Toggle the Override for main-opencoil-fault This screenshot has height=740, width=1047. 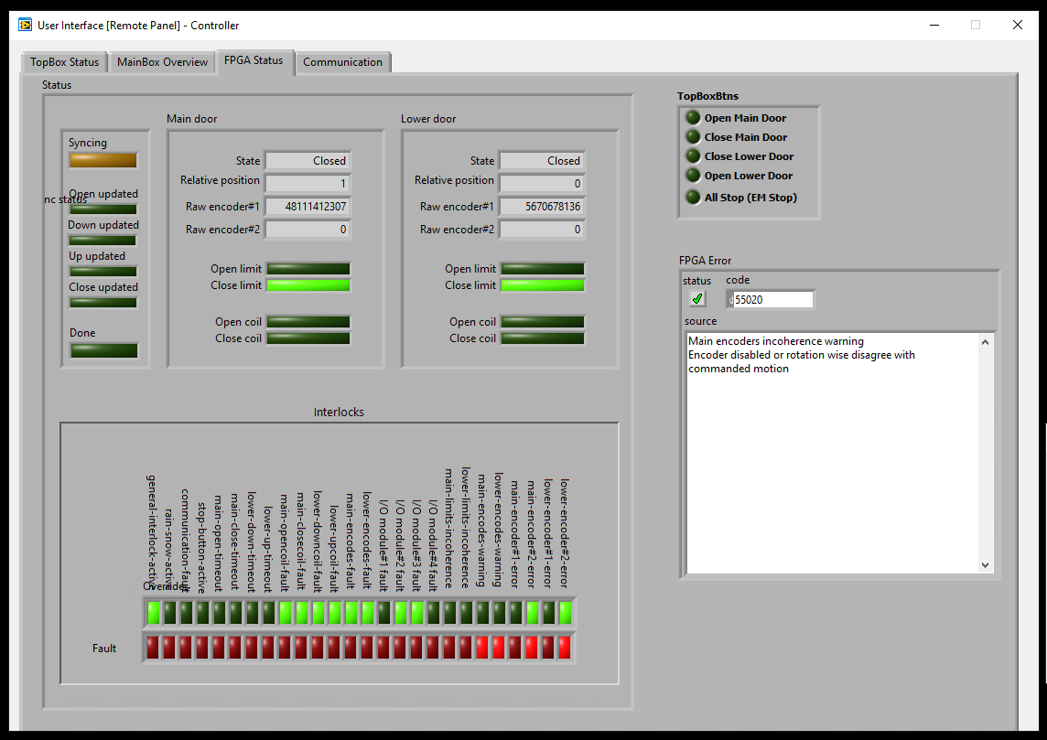[x=286, y=613]
